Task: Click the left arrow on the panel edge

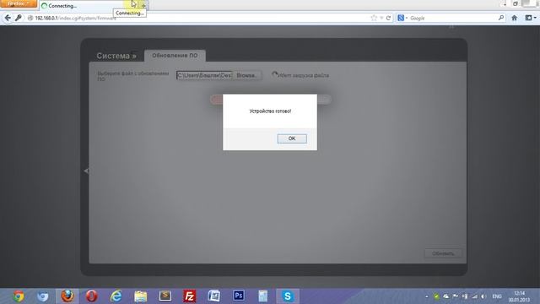Action: (86, 171)
